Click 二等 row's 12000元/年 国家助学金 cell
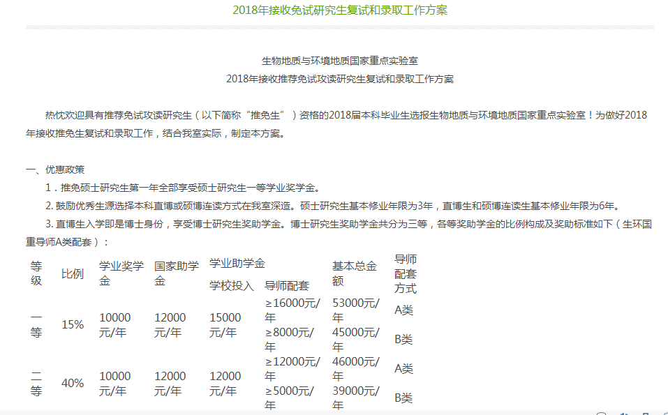668x415 pixels. (170, 384)
